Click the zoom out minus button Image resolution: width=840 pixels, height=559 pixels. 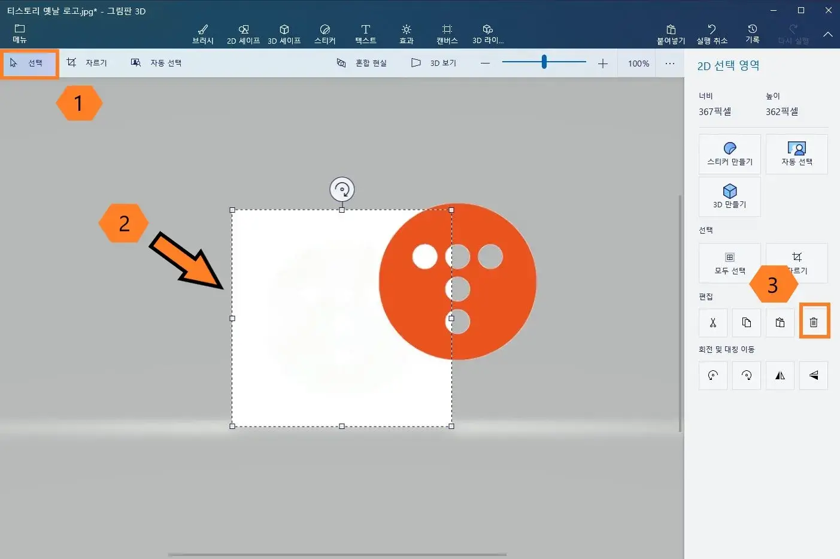(485, 64)
